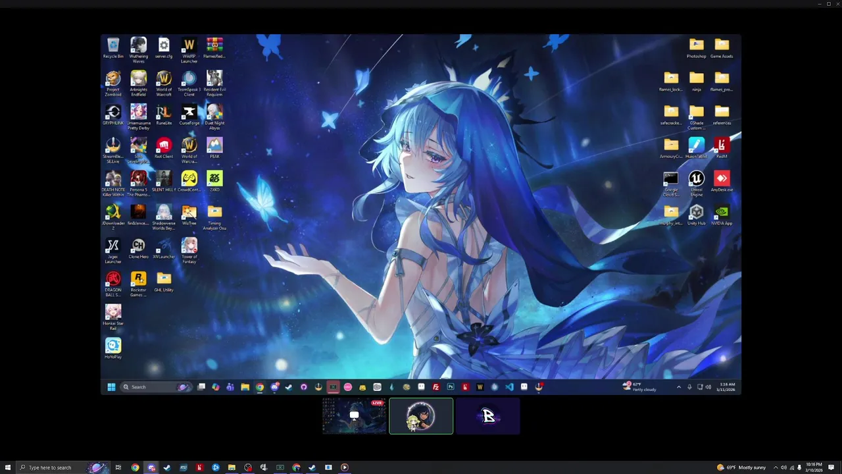Open Google Cloud SDK shell shortcut
842x474 pixels.
(671, 184)
